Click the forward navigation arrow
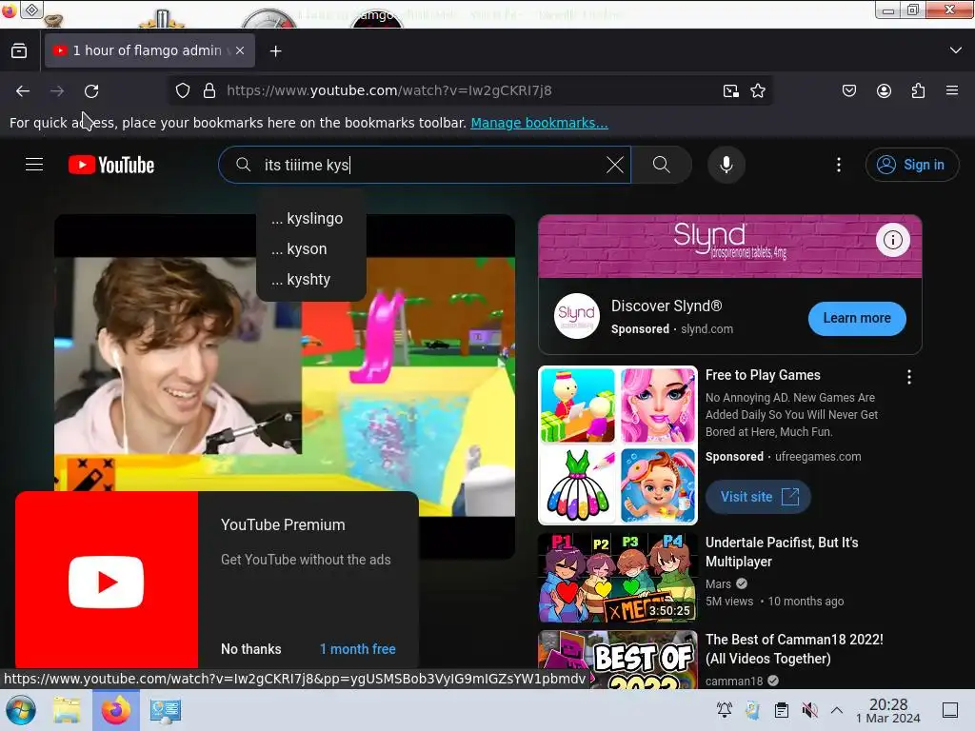This screenshot has width=975, height=731. click(x=57, y=90)
